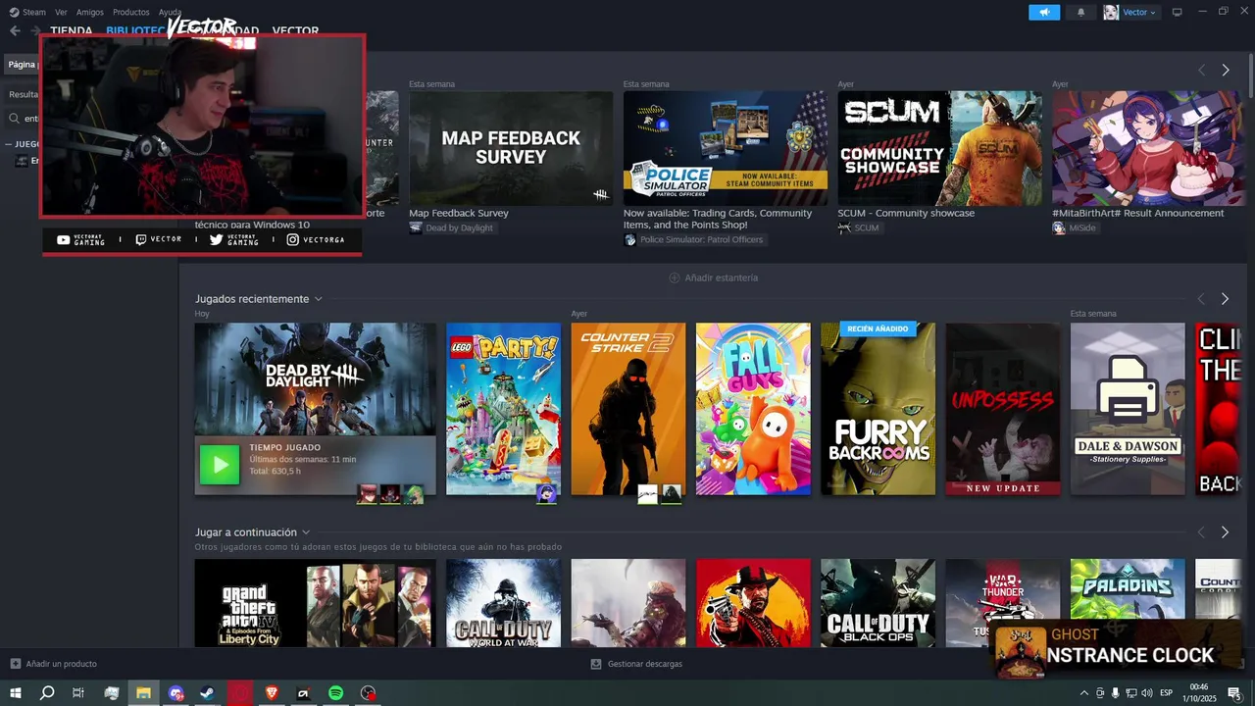
Task: Select the Call of Duty Black Ops cover
Action: click(878, 603)
